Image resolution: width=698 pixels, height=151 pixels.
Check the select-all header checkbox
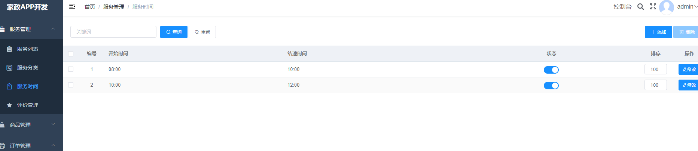tap(71, 54)
